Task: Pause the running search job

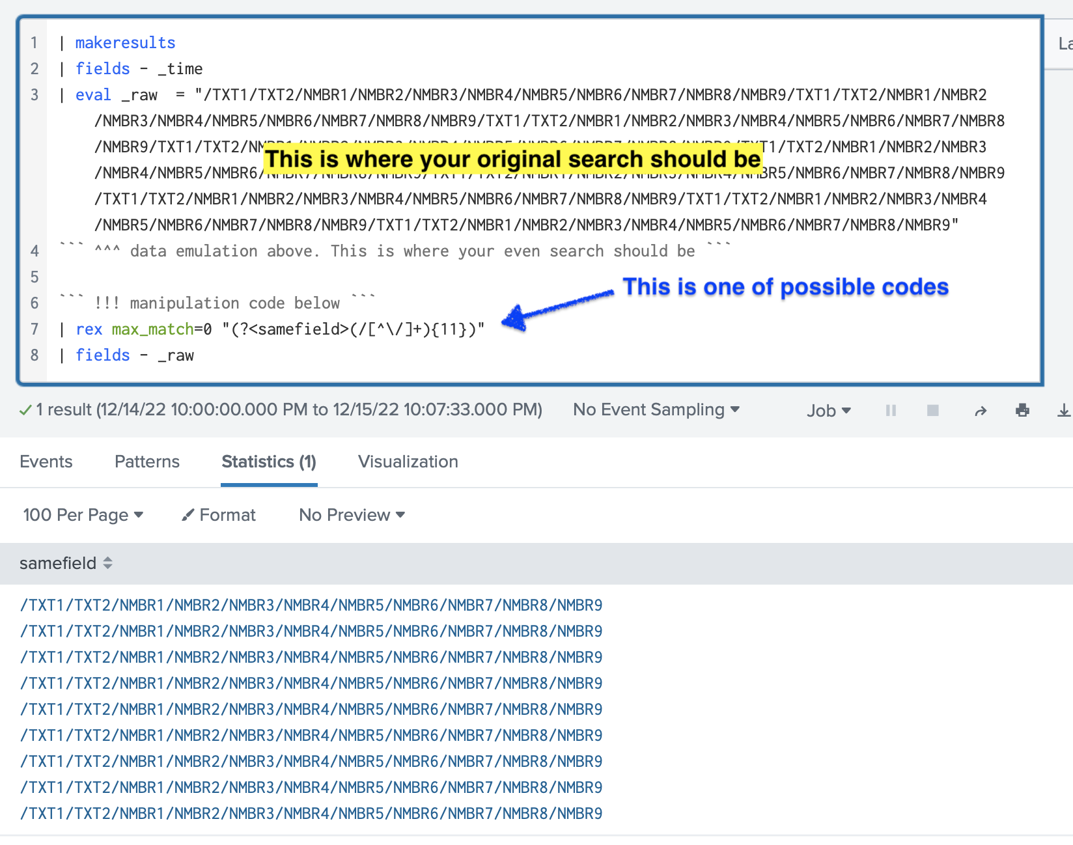Action: click(891, 410)
